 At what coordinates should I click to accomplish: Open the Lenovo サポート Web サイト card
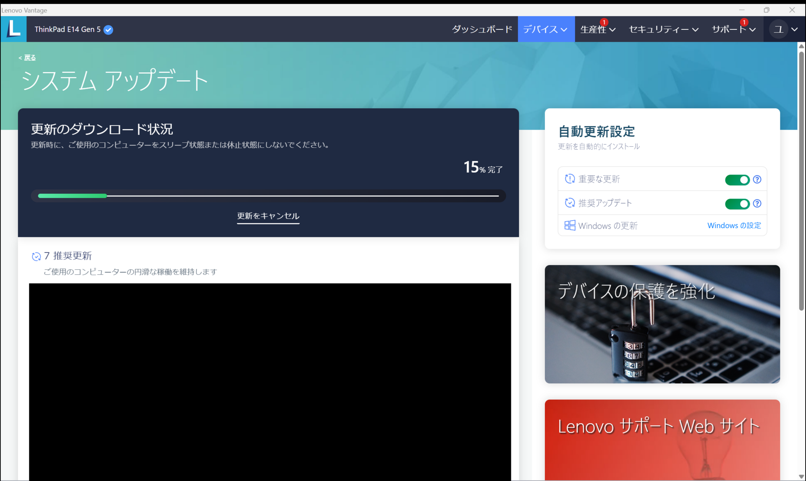(x=662, y=440)
